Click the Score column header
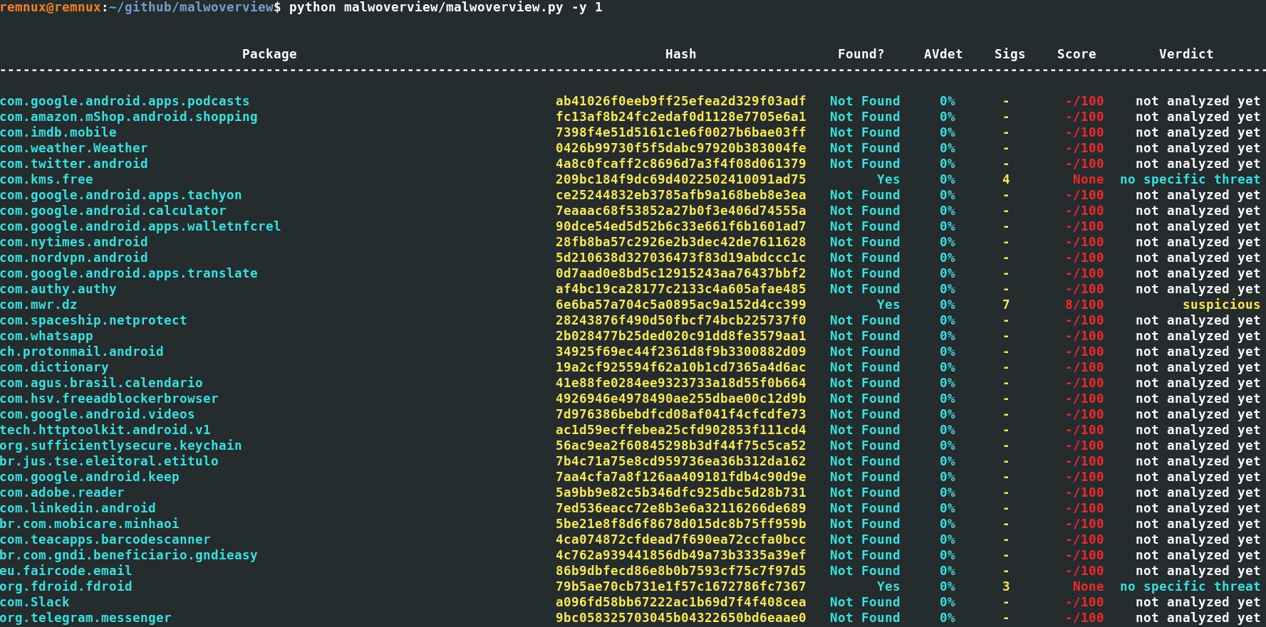1266x627 pixels. coord(1076,54)
